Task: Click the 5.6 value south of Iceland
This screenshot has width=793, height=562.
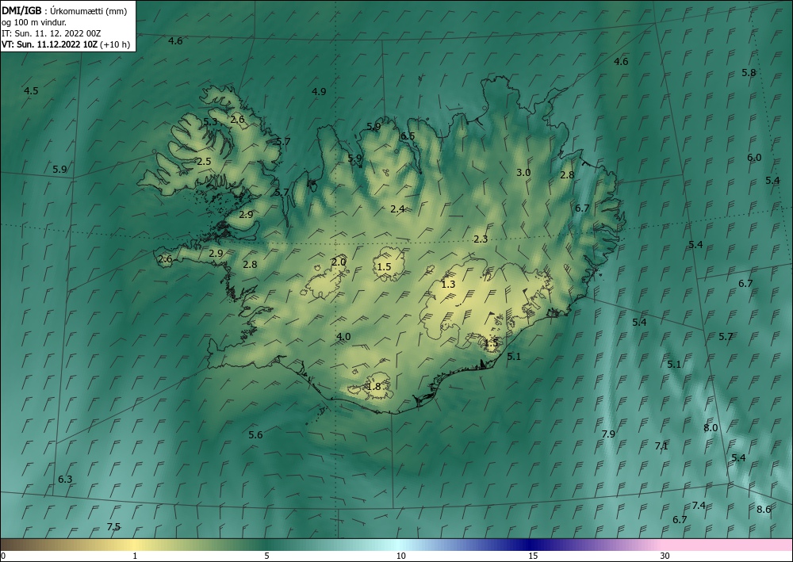Action: point(256,434)
